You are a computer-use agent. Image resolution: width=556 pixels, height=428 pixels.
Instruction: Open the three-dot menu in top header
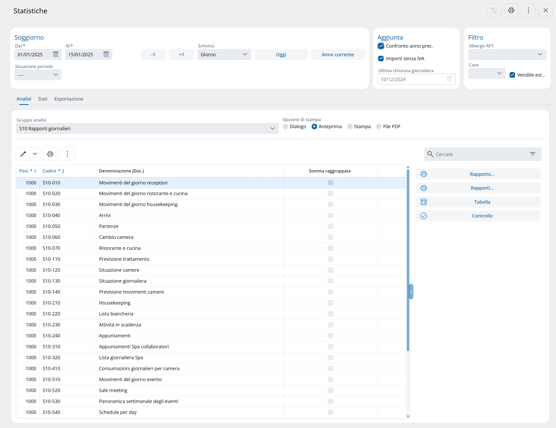coord(528,10)
